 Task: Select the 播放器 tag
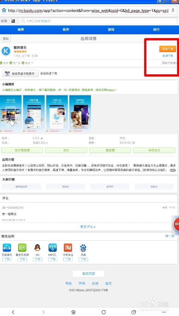pyautogui.click(x=110, y=150)
